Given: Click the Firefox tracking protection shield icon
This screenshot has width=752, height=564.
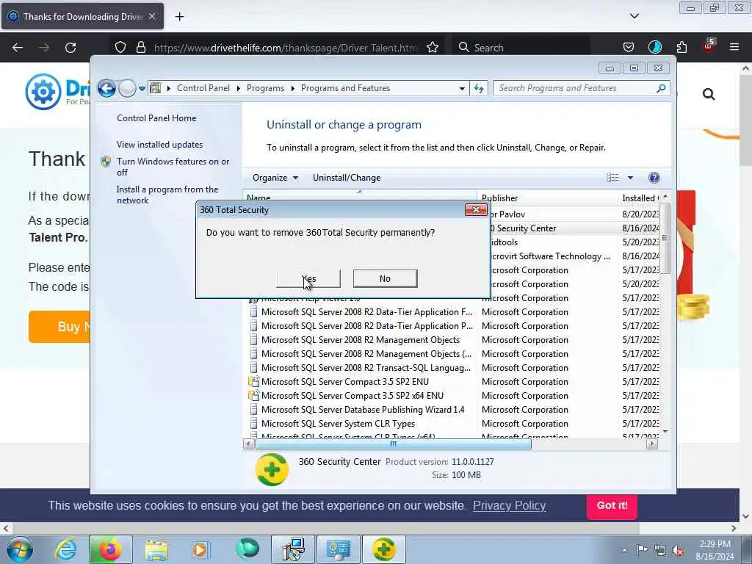Looking at the screenshot, I should [x=120, y=48].
